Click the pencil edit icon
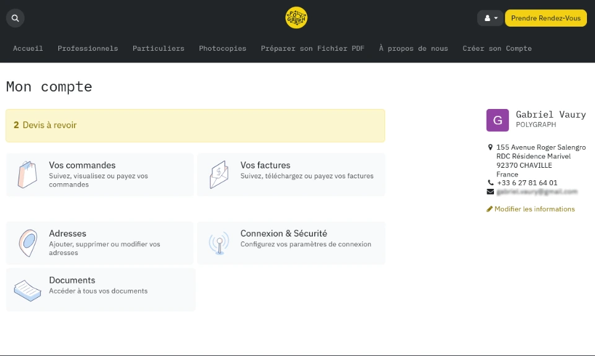The image size is (595, 356). [x=490, y=209]
